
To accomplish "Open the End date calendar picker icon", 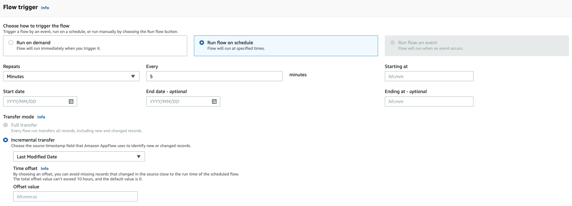I will point(214,102).
